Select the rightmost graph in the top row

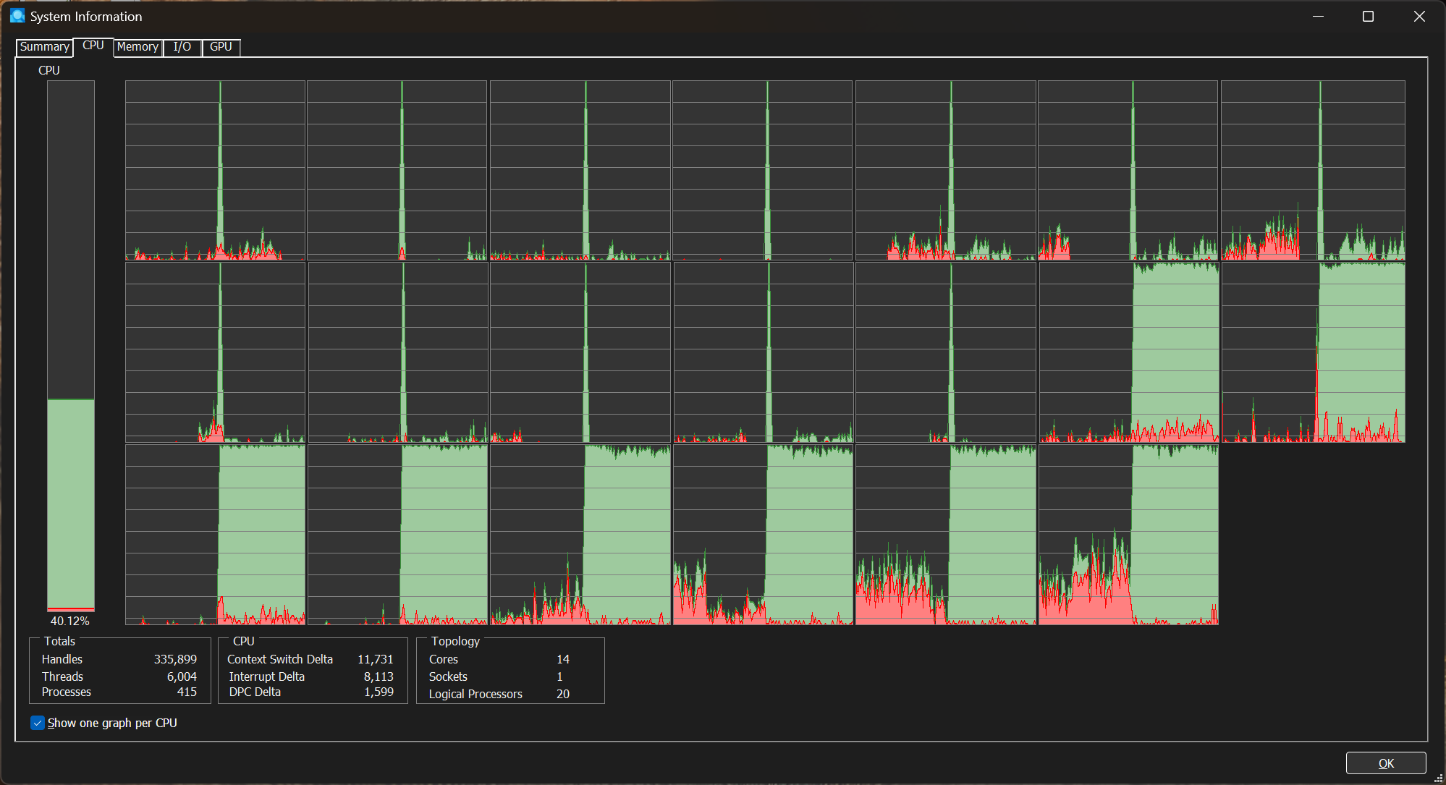[x=1312, y=170]
